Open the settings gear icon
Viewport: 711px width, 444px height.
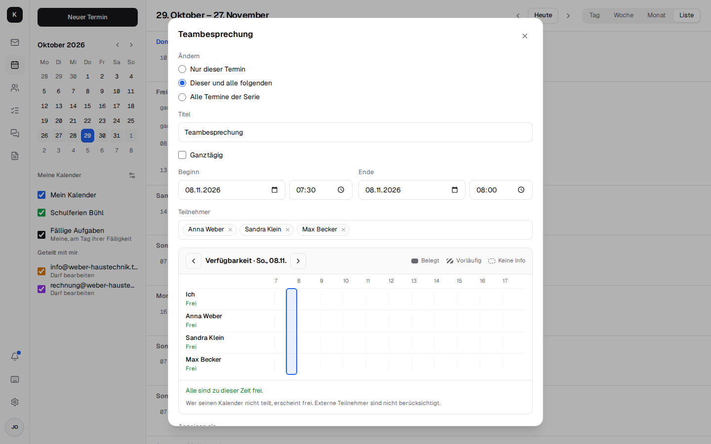coord(15,402)
